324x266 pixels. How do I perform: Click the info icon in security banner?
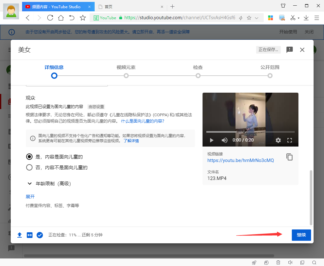click(12, 32)
